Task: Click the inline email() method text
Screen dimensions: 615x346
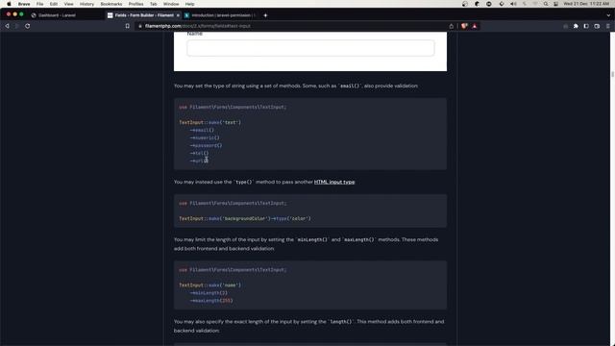Action: tap(350, 86)
